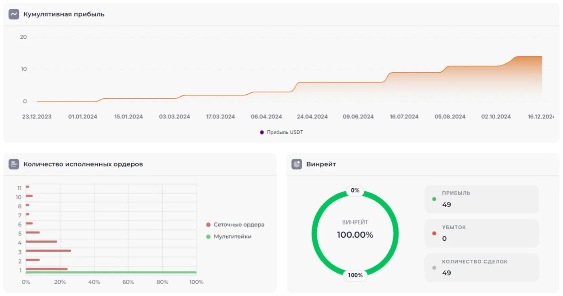Select the 24.04.2024 date on the chart axis
The image size is (563, 296).
(312, 117)
